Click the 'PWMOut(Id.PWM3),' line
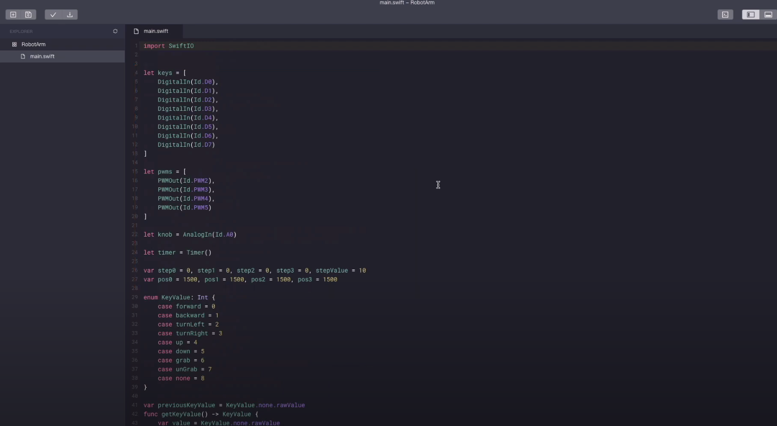777x426 pixels. tap(186, 190)
